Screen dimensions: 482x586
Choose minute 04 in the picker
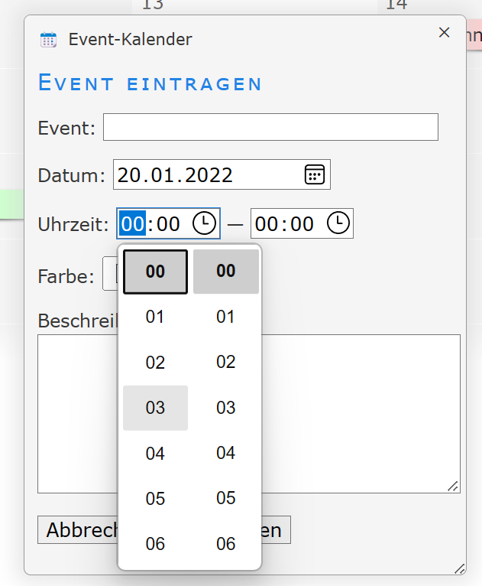226,453
